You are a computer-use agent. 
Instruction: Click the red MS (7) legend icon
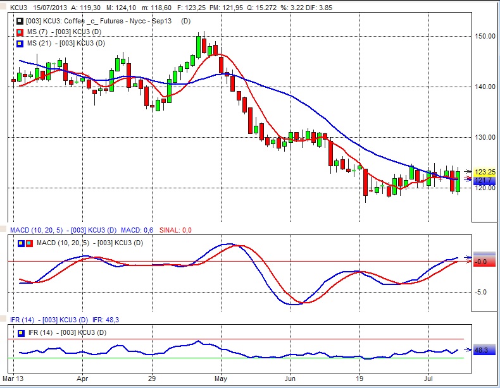tap(19, 32)
